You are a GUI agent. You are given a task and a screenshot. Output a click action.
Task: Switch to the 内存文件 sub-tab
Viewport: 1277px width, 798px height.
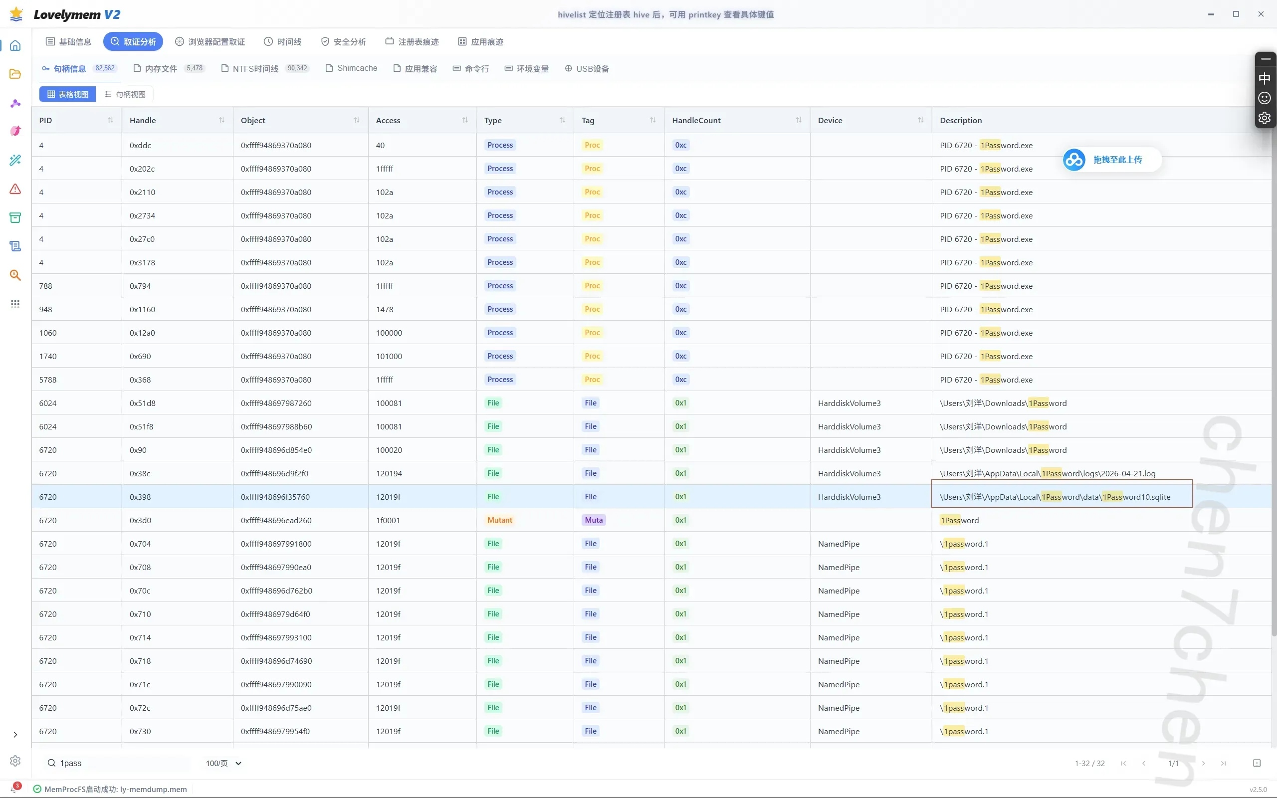click(x=169, y=69)
